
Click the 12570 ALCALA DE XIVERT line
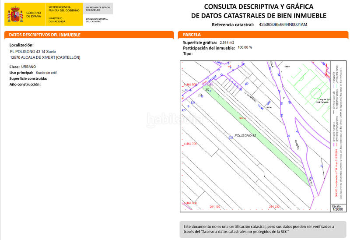coord(45,57)
